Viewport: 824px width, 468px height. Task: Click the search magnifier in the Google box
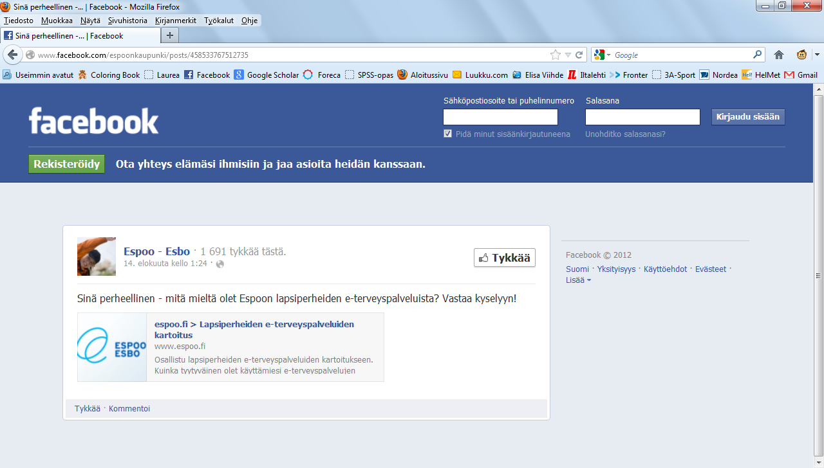tap(758, 55)
